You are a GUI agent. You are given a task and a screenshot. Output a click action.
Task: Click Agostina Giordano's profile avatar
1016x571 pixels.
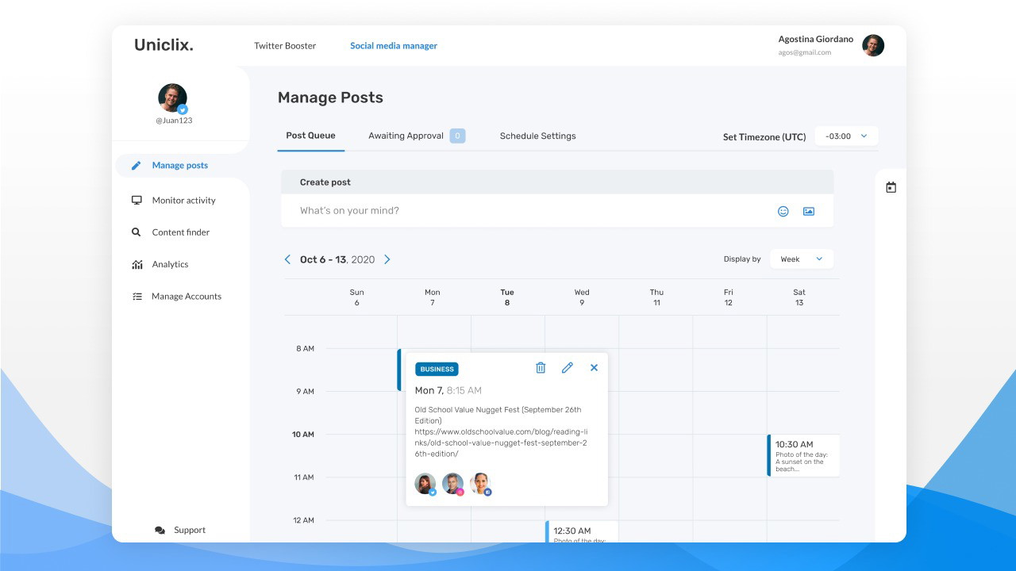coord(873,45)
